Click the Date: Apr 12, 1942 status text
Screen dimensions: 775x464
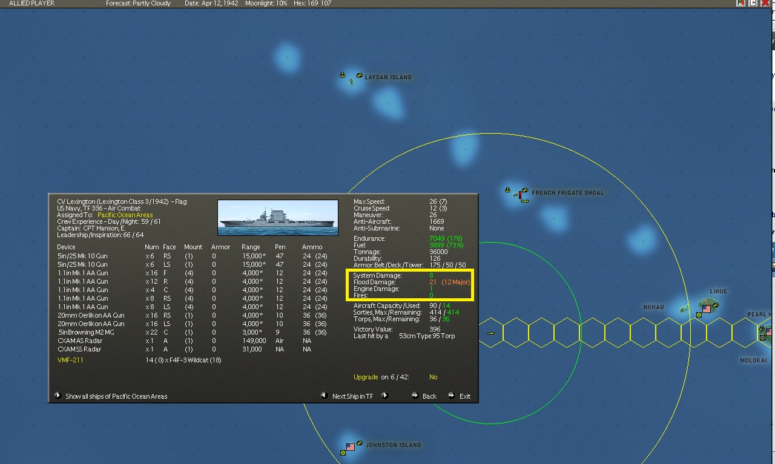click(212, 4)
